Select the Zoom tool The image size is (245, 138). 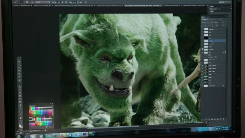pos(20,121)
